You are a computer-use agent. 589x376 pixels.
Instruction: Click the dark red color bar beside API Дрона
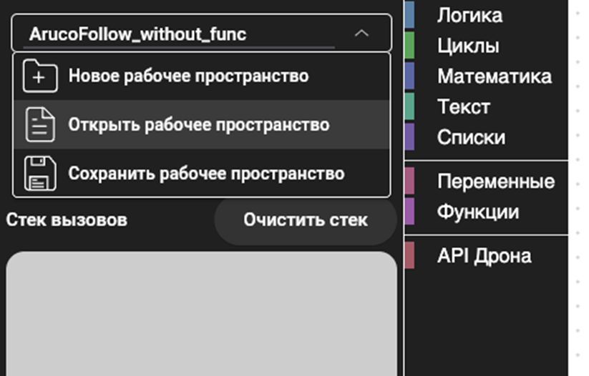click(x=409, y=256)
